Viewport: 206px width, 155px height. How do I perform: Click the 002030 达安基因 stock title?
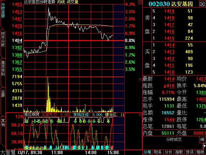pyautogui.click(x=171, y=4)
